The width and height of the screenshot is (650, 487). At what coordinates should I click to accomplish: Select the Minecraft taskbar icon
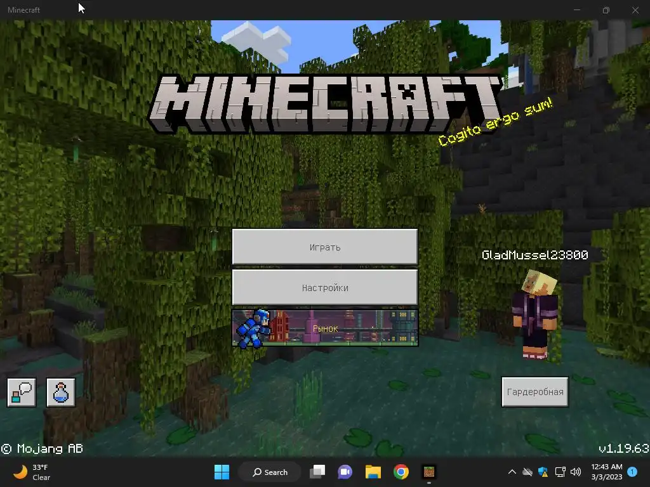pos(428,472)
